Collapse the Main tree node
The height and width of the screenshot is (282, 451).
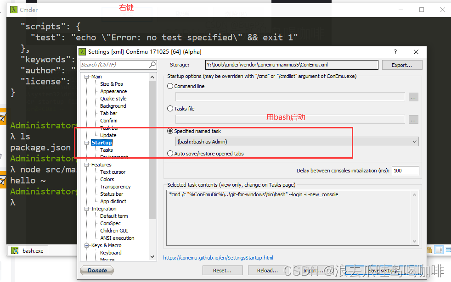[x=86, y=77]
